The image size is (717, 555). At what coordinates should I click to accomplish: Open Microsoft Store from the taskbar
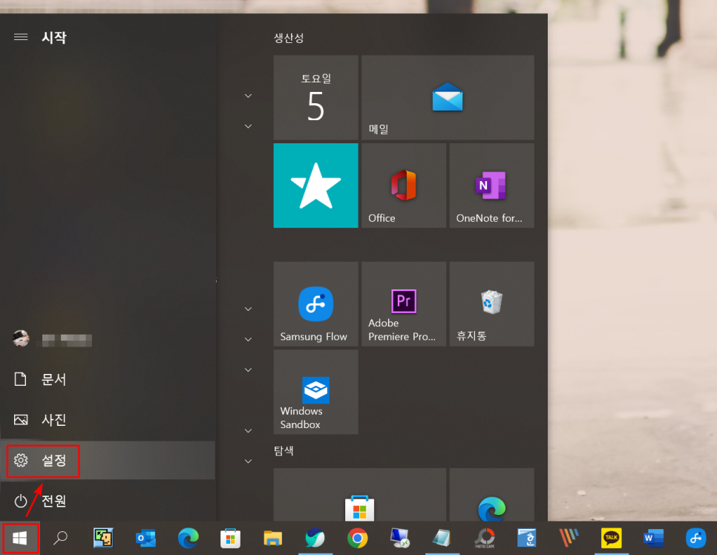[230, 538]
